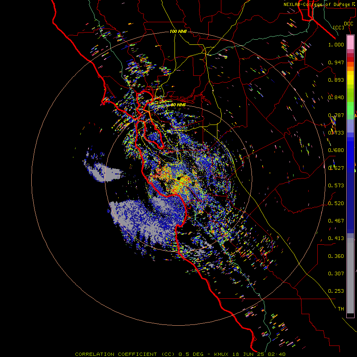
Task: Select the 0.253 scale value
Action: point(336,291)
